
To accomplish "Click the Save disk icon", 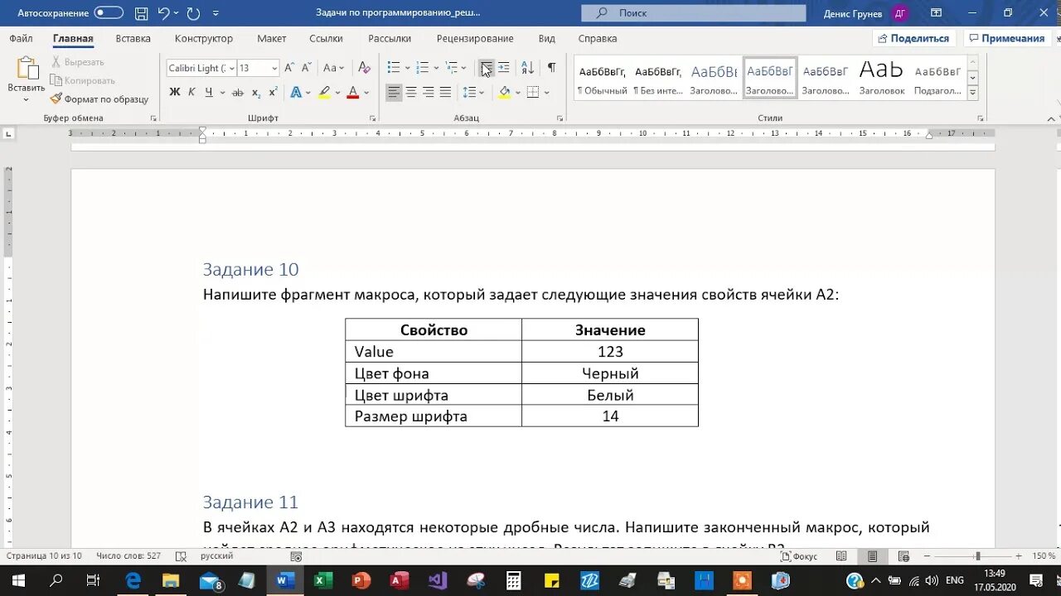I will pyautogui.click(x=142, y=13).
